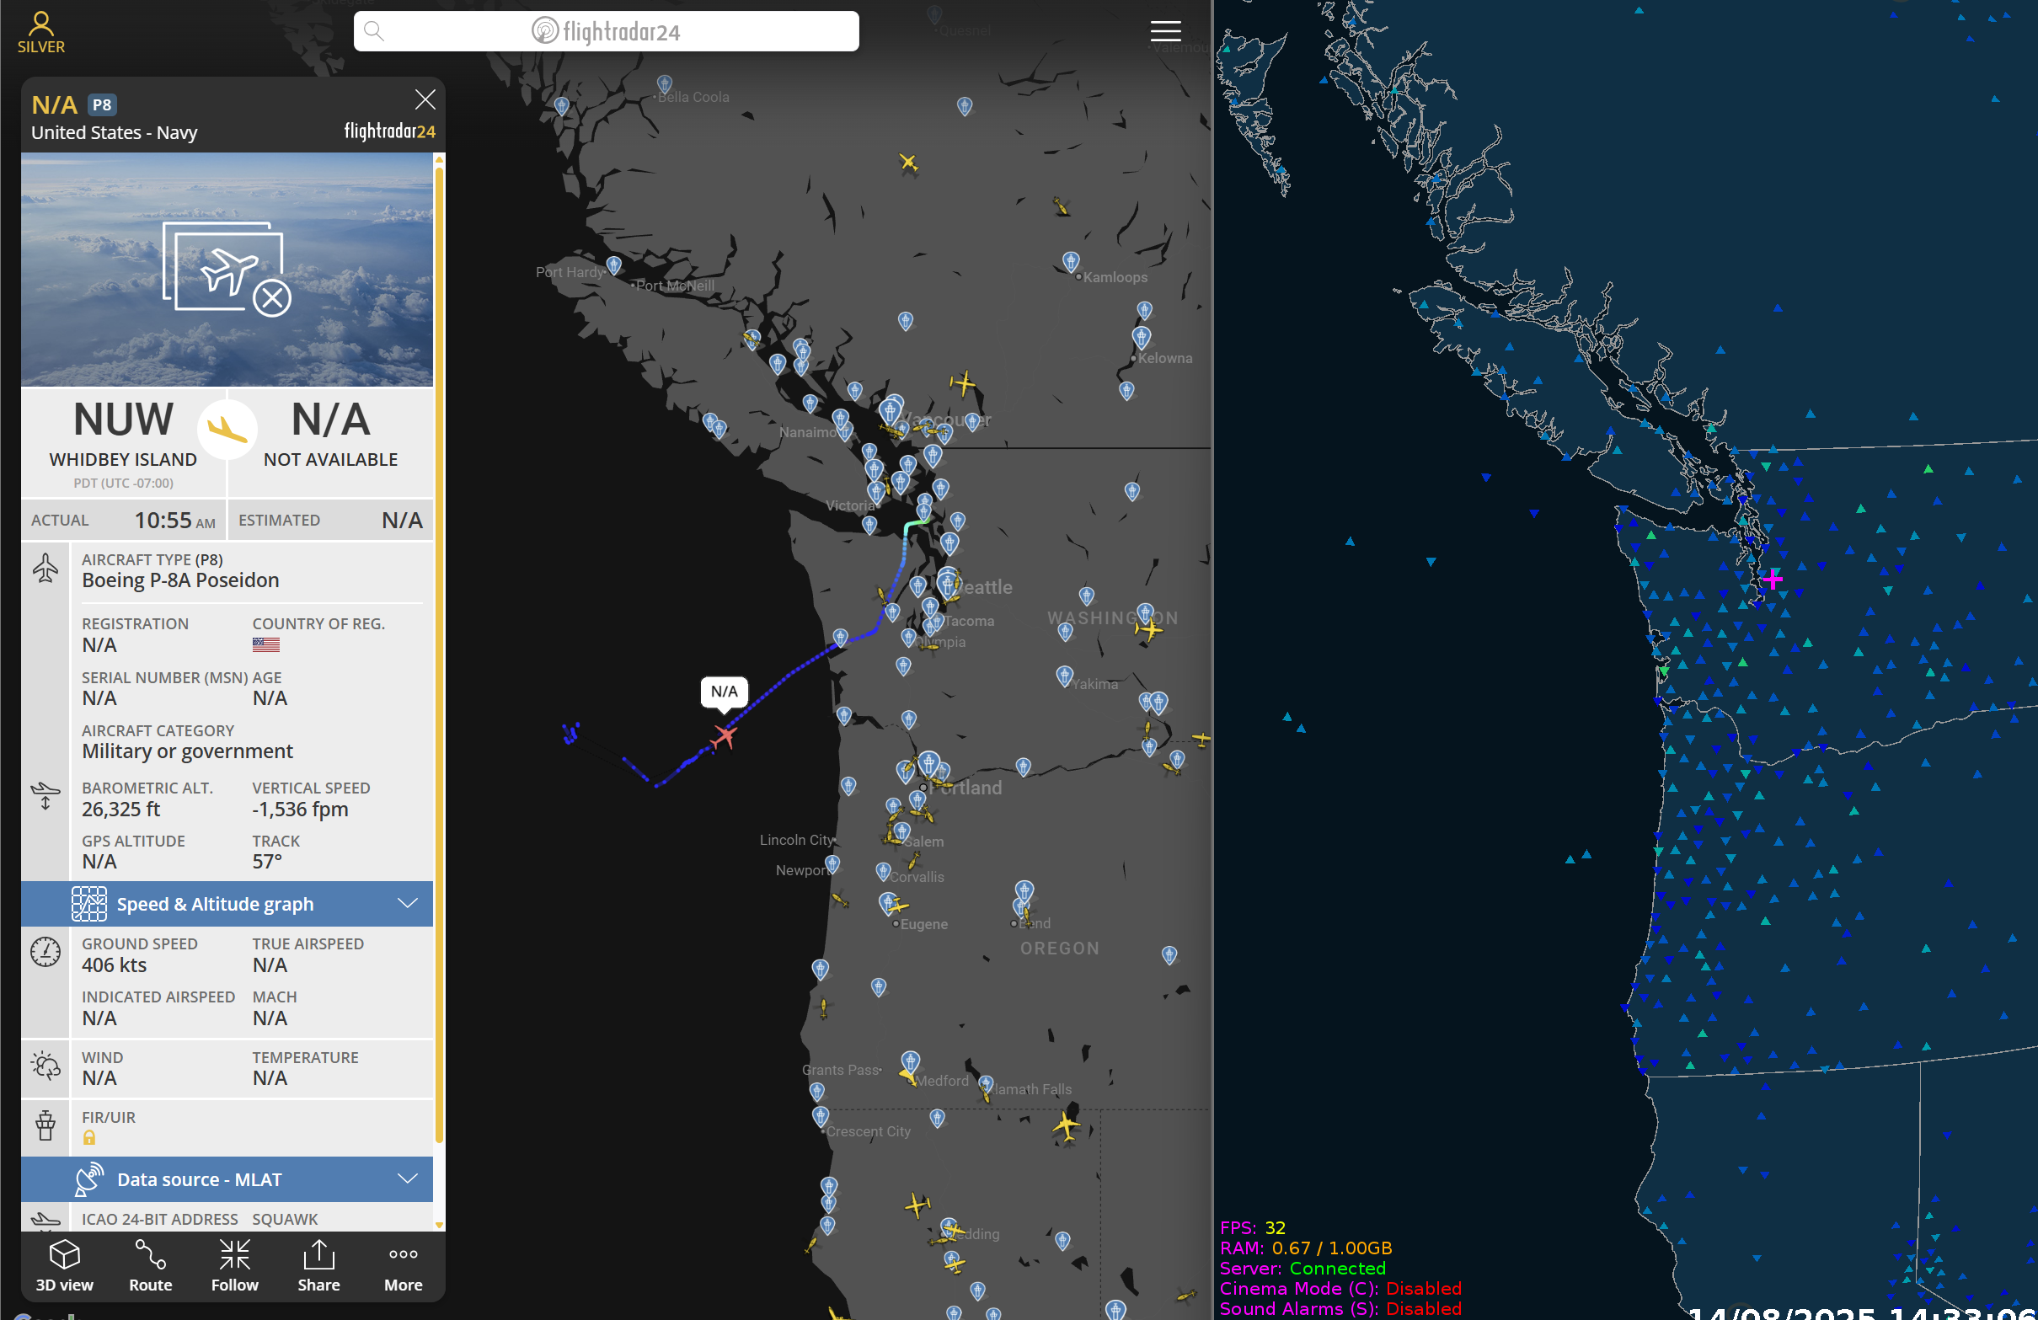
Task: Click the missing aircraft photo thumbnail
Action: tap(227, 270)
